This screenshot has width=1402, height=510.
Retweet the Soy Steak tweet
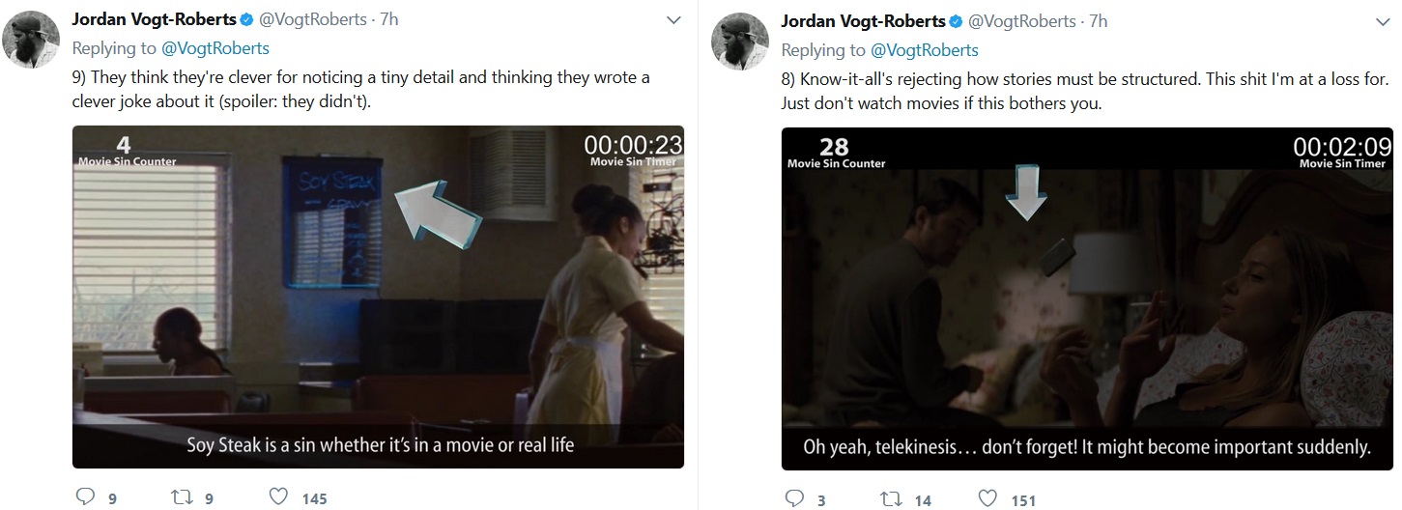point(182,497)
